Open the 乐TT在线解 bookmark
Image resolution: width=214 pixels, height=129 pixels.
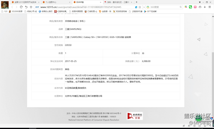coord(150,12)
